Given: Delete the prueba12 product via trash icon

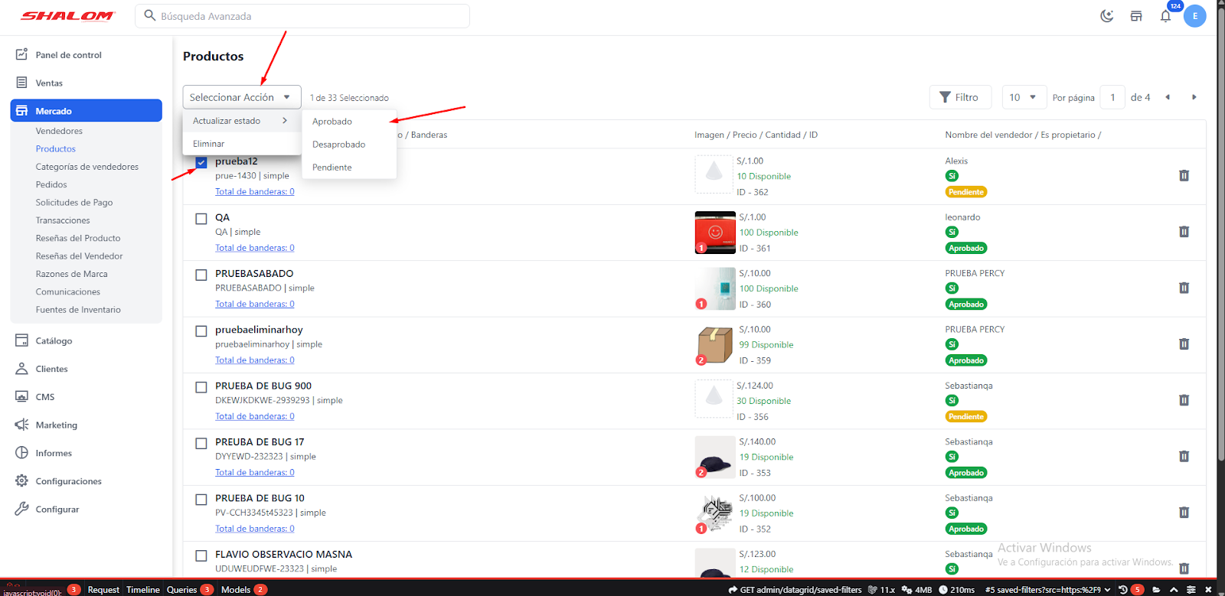Looking at the screenshot, I should 1184,176.
